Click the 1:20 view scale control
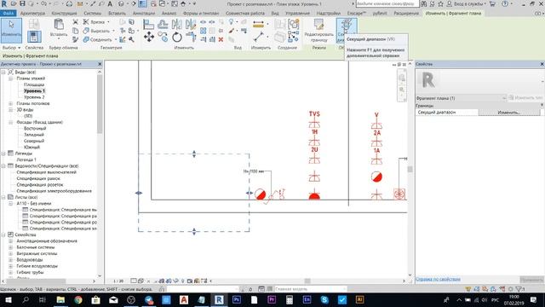This screenshot has height=307, width=545. (118, 281)
